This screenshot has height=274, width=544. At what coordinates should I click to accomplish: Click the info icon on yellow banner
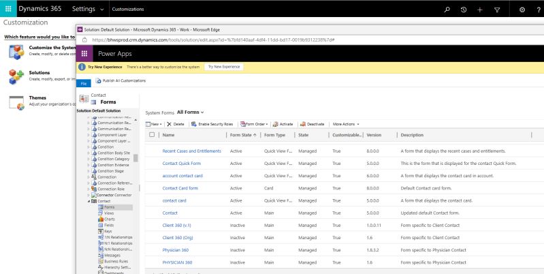[82, 67]
